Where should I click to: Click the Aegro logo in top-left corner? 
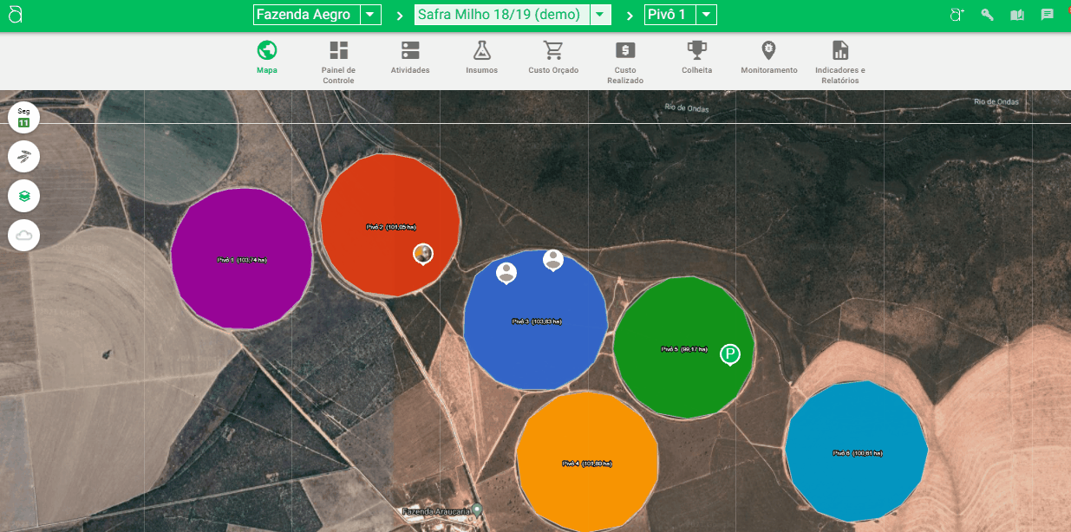[16, 15]
